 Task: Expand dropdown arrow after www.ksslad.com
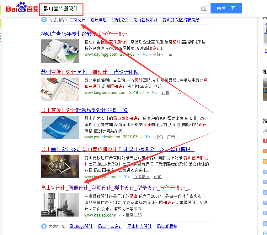click(x=120, y=216)
